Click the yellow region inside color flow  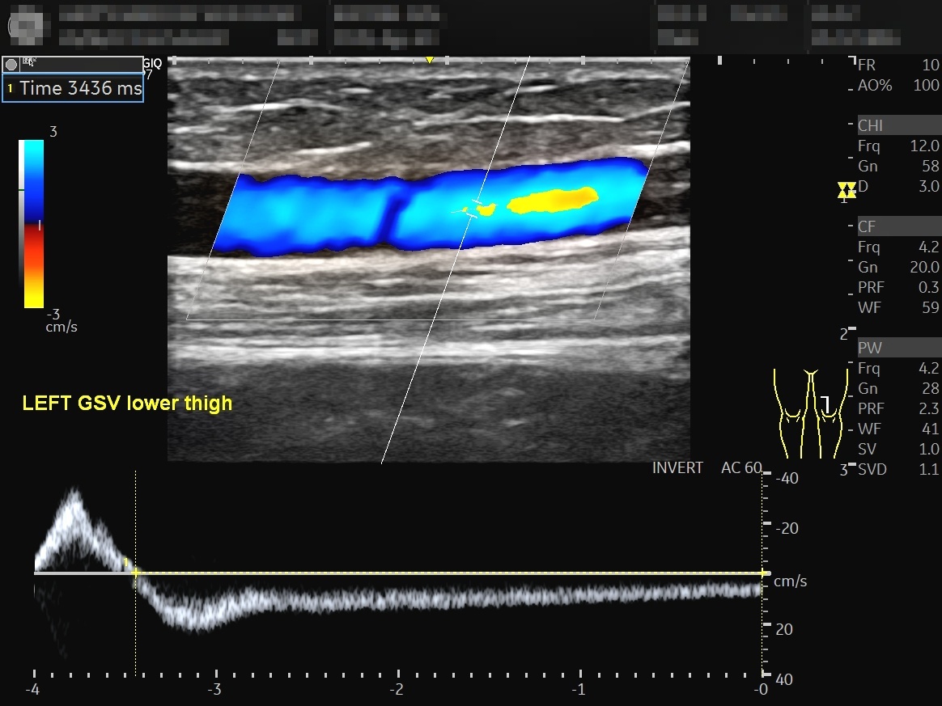554,200
